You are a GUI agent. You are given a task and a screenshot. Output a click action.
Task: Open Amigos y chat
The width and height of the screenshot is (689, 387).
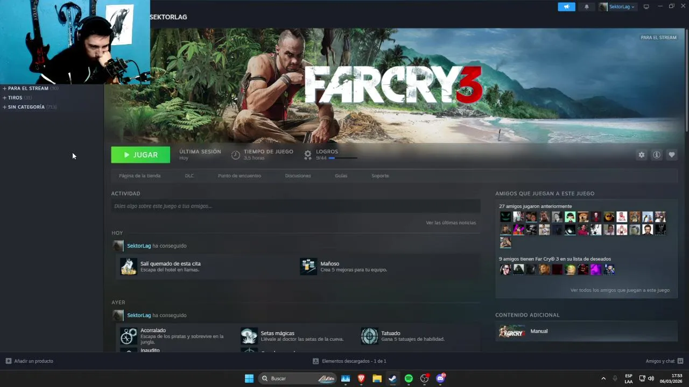660,361
